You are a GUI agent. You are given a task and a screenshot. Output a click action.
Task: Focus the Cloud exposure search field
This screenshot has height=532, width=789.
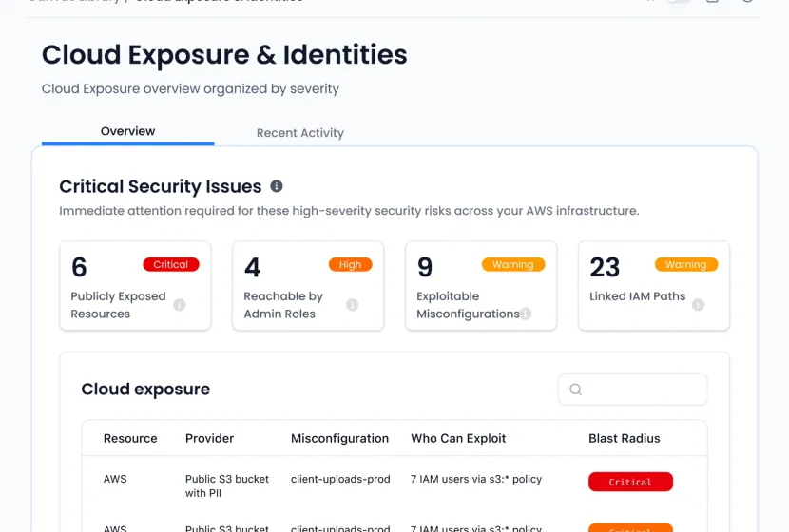coord(632,389)
